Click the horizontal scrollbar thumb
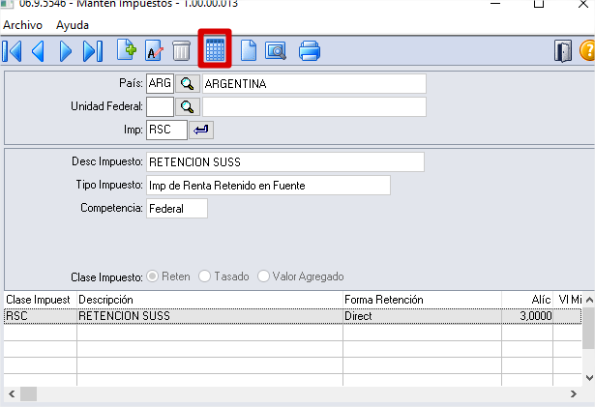Screen dimensions: 595x407 (28, 394)
